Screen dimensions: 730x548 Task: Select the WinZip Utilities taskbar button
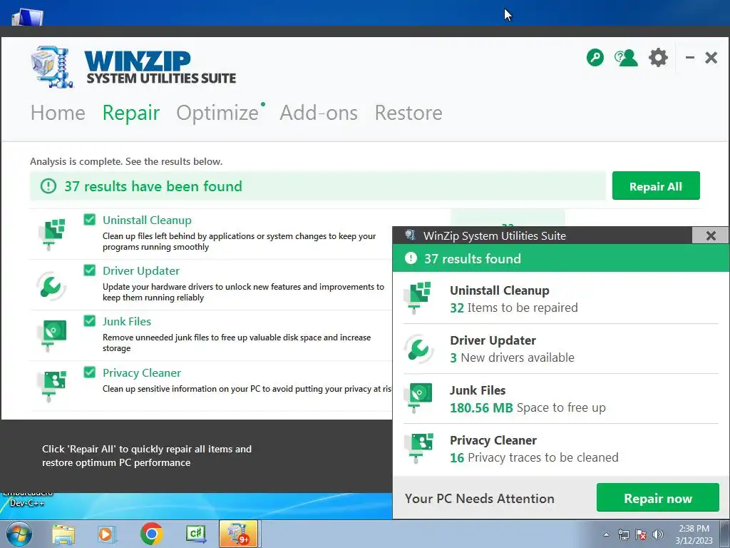(x=238, y=534)
